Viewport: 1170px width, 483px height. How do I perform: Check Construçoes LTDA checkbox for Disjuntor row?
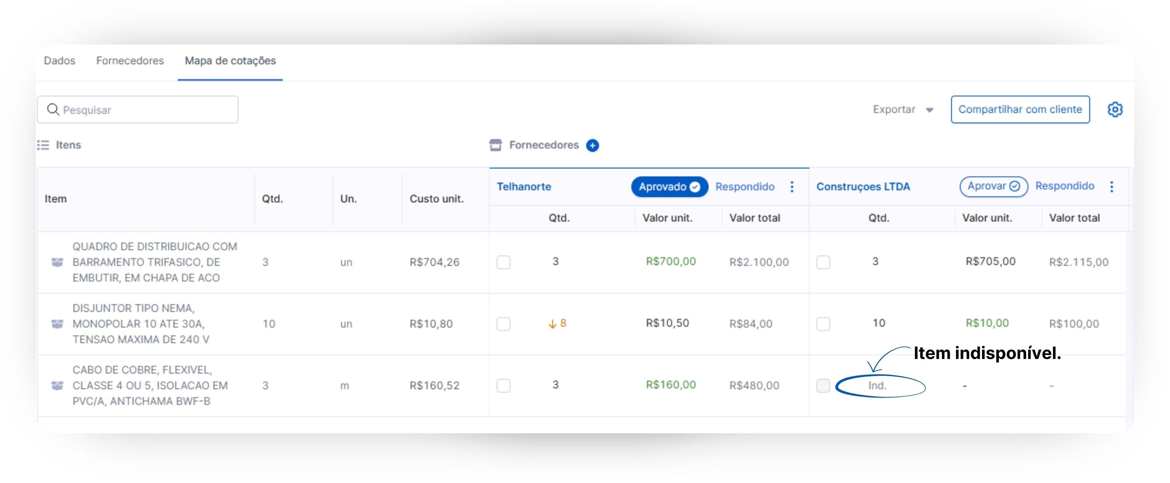pos(823,324)
